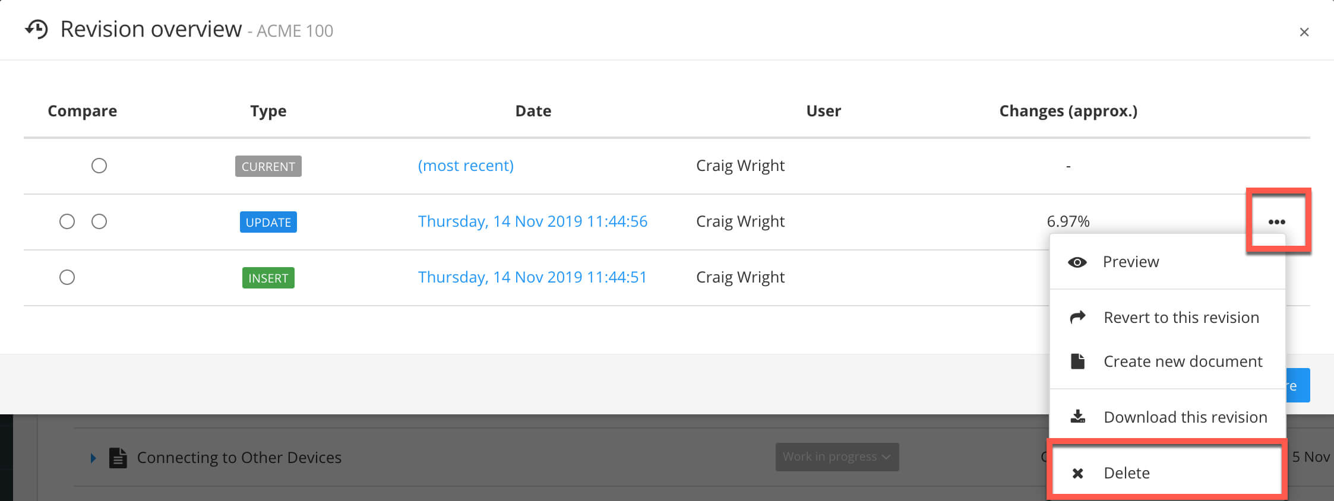Expand Connecting to Other Devices tree arrow
Viewport: 1334px width, 501px height.
[93, 458]
